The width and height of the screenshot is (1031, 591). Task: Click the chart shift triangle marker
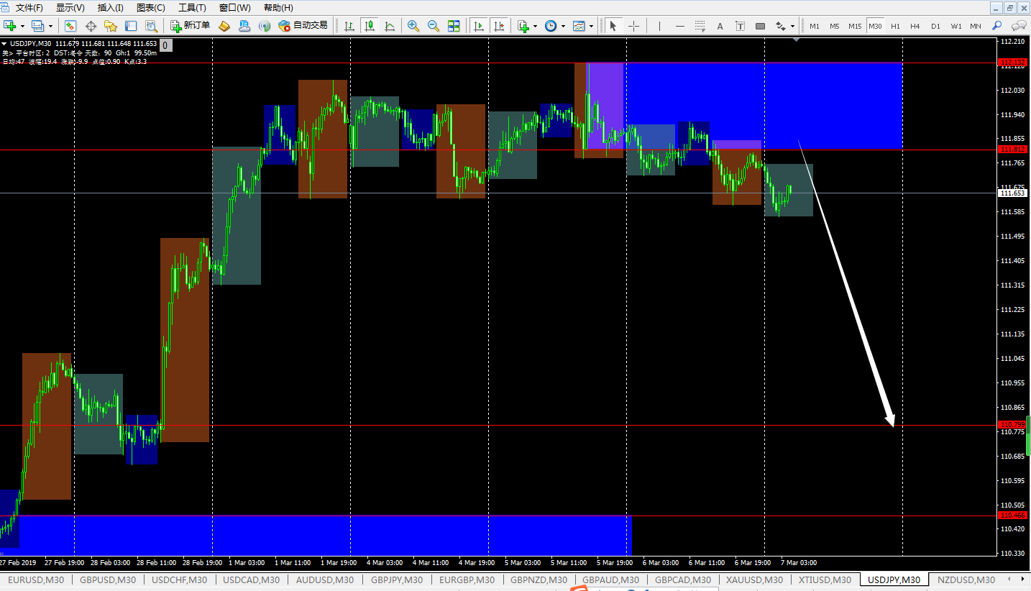(x=796, y=40)
